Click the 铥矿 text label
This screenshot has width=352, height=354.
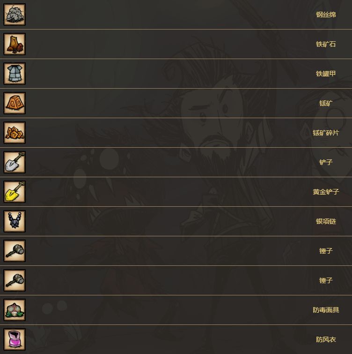point(326,103)
